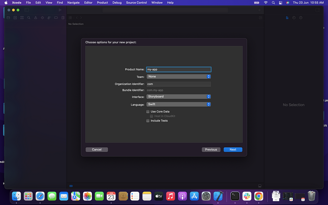328x205 pixels.
Task: Click the Next button
Action: [x=233, y=150]
